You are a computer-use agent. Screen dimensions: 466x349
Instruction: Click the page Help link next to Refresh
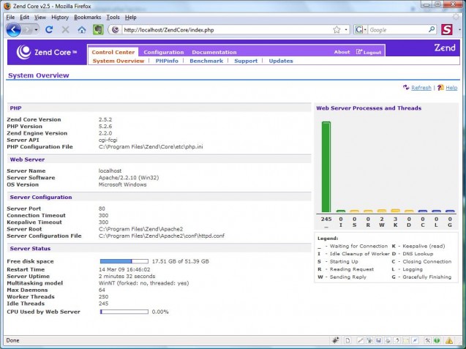(x=451, y=88)
